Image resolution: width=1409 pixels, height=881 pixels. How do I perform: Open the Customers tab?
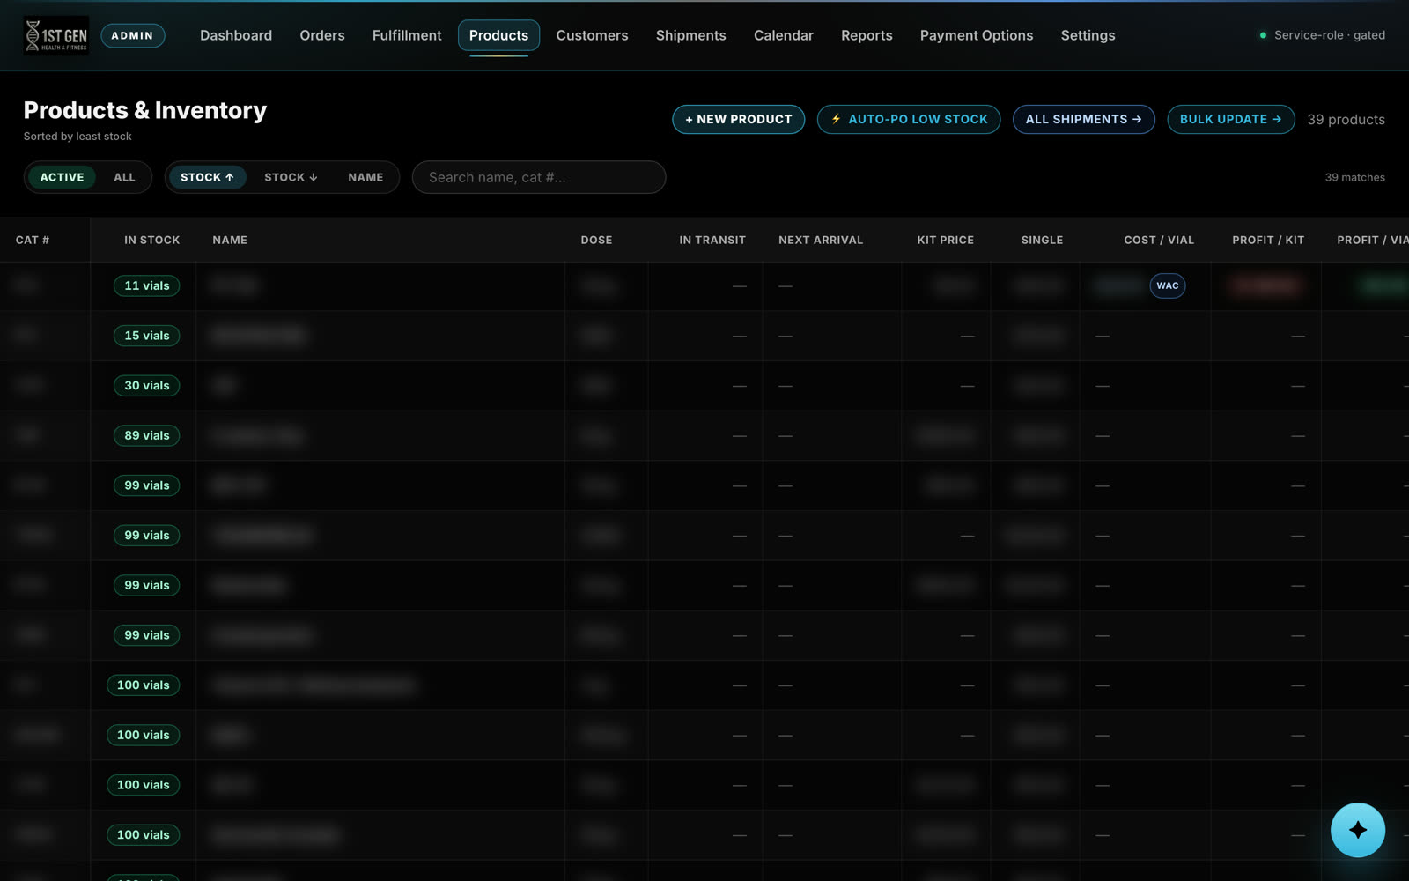(592, 35)
